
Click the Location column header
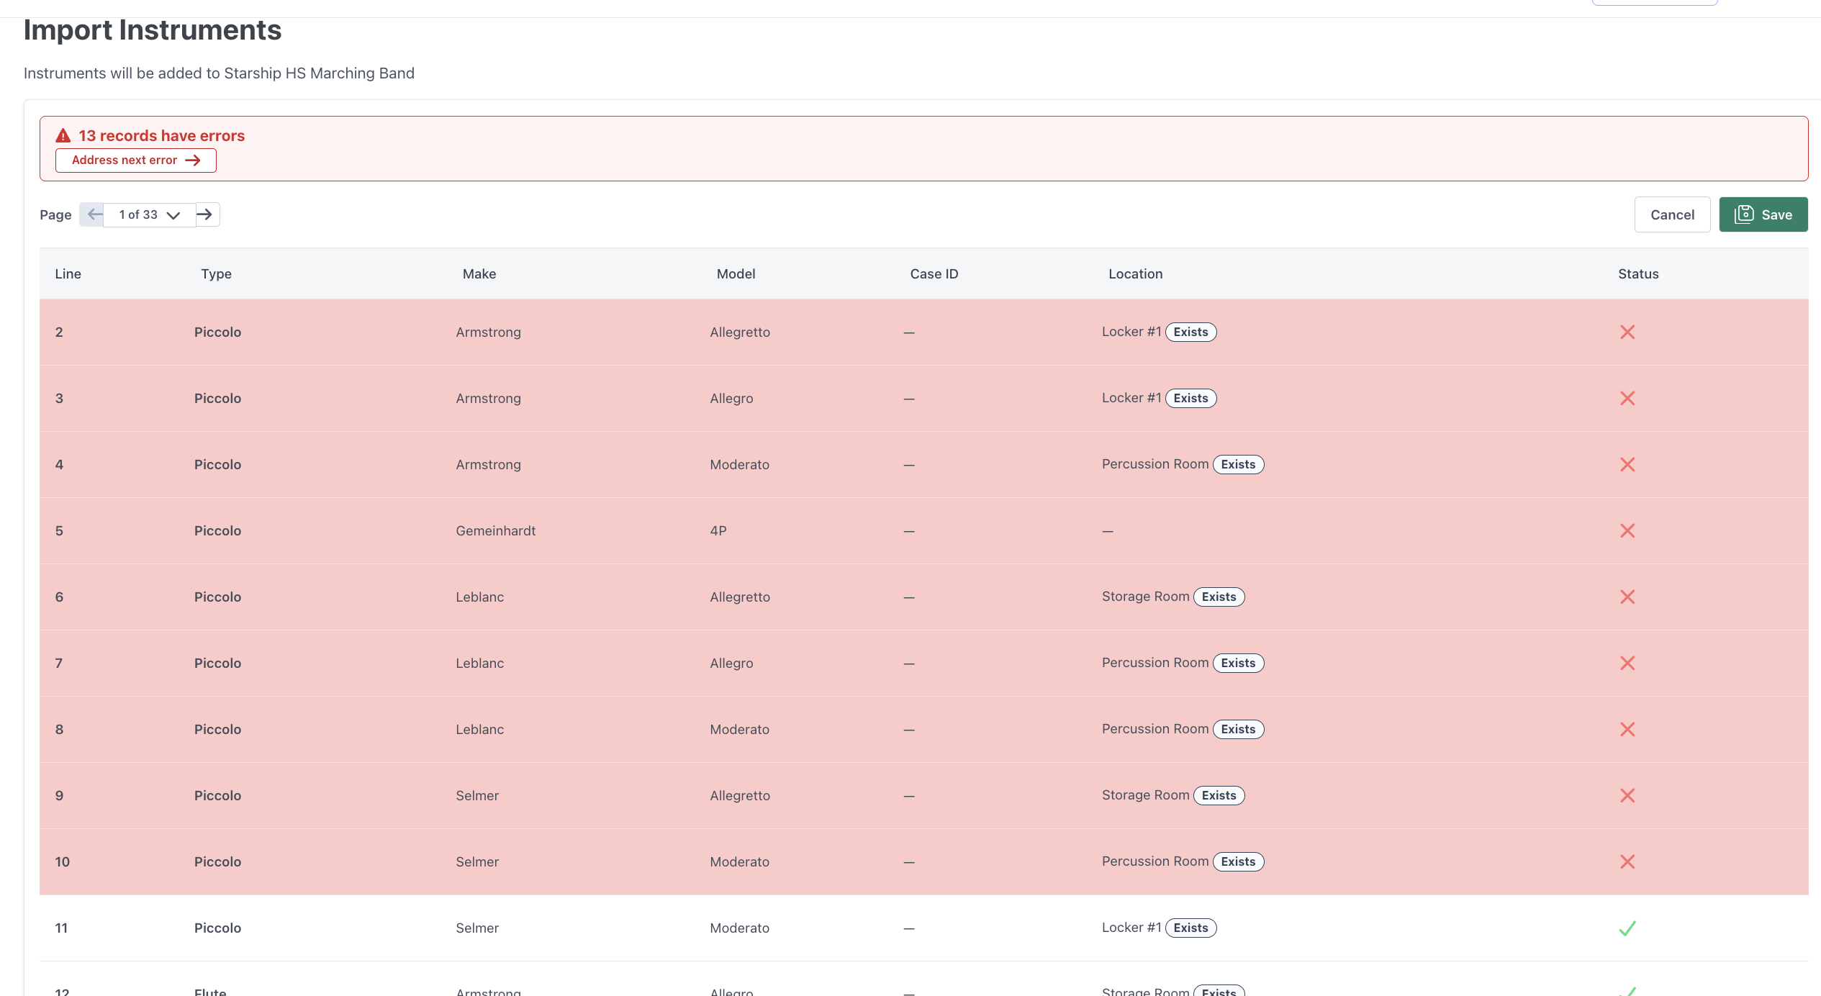click(x=1135, y=273)
